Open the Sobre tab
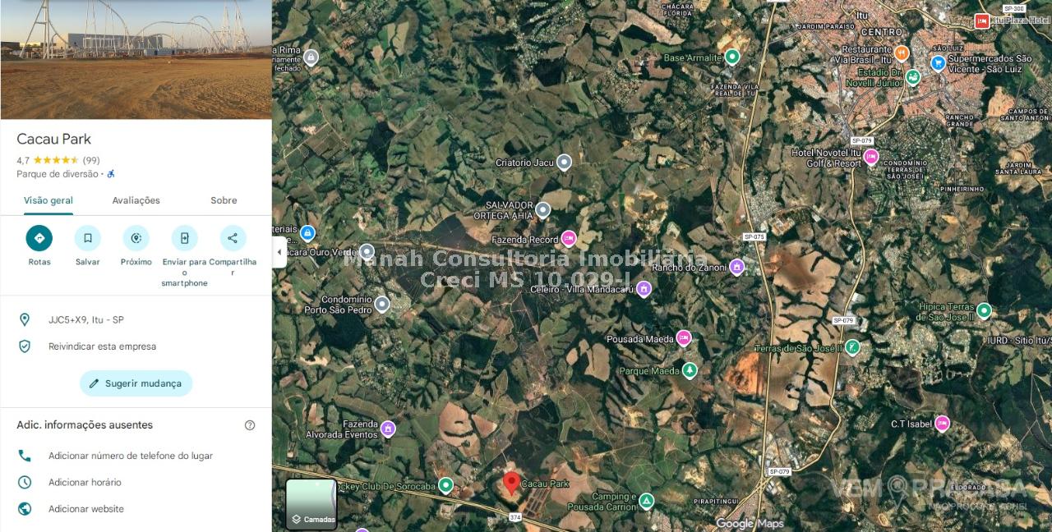This screenshot has width=1052, height=532. click(224, 200)
